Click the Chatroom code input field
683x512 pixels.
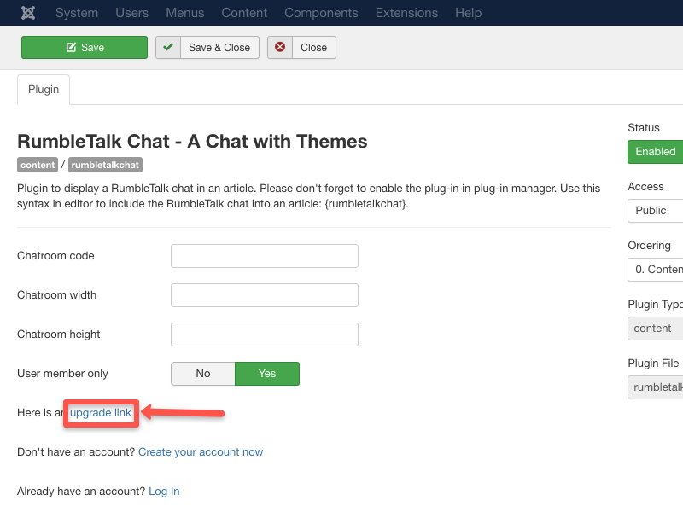point(264,256)
